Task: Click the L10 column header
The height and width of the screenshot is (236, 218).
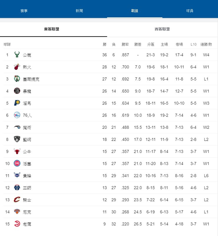Action: click(x=193, y=45)
